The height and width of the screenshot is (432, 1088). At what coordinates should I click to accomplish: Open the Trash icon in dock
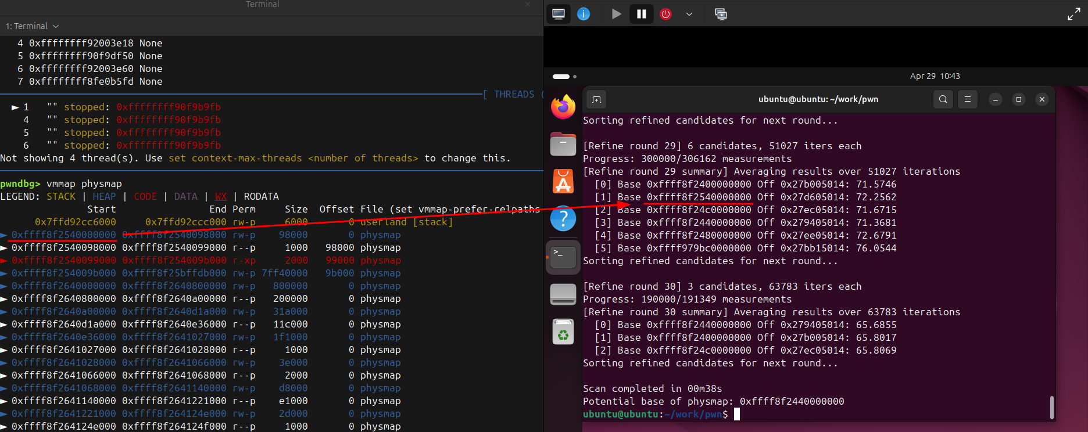point(563,332)
